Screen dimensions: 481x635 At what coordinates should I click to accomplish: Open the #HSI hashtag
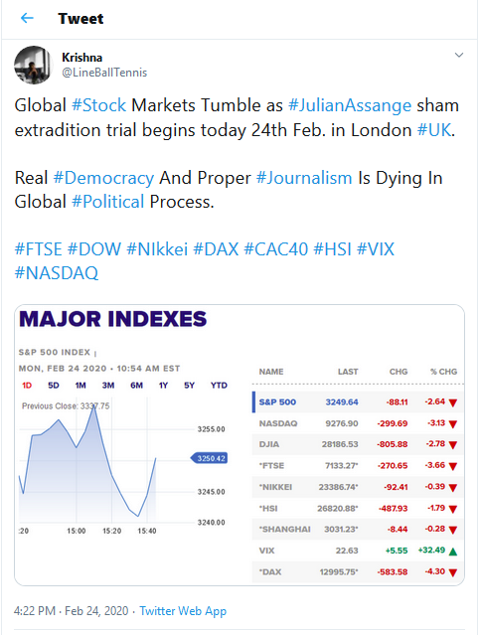333,249
